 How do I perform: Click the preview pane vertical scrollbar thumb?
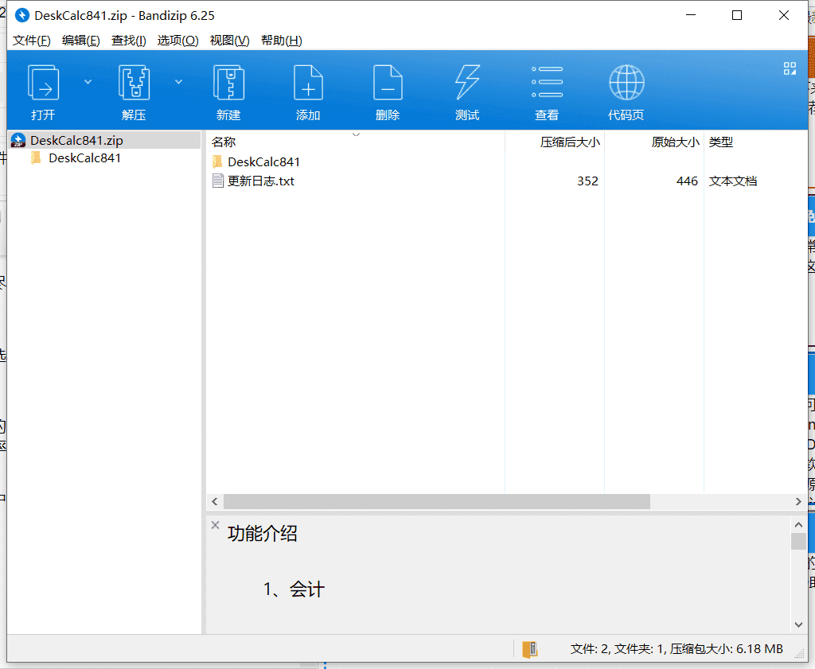pos(798,541)
